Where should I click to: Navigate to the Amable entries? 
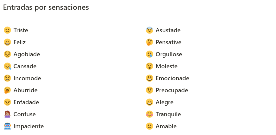[x=166, y=126]
